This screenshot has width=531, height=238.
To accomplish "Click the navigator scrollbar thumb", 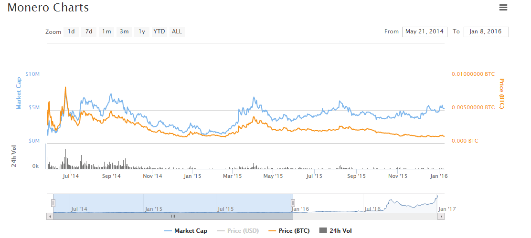I will point(173,216).
